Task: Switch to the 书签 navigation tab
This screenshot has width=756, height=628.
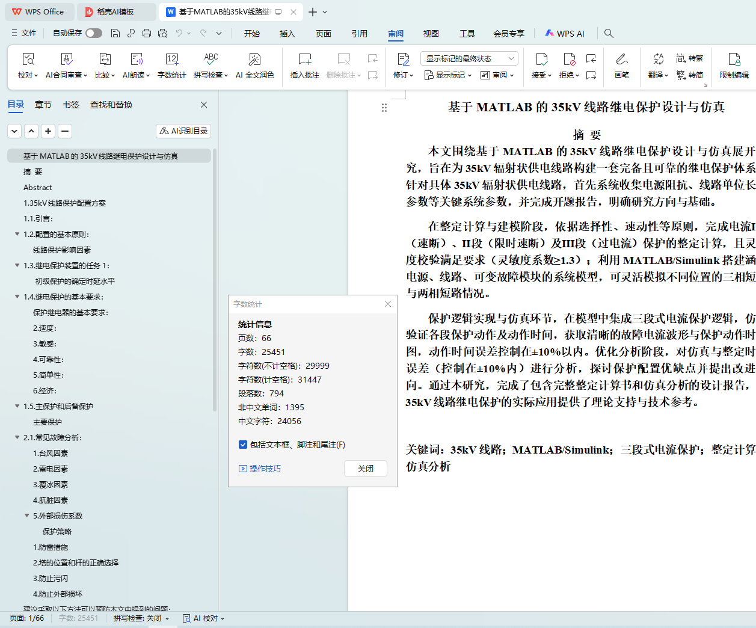Action: [71, 105]
